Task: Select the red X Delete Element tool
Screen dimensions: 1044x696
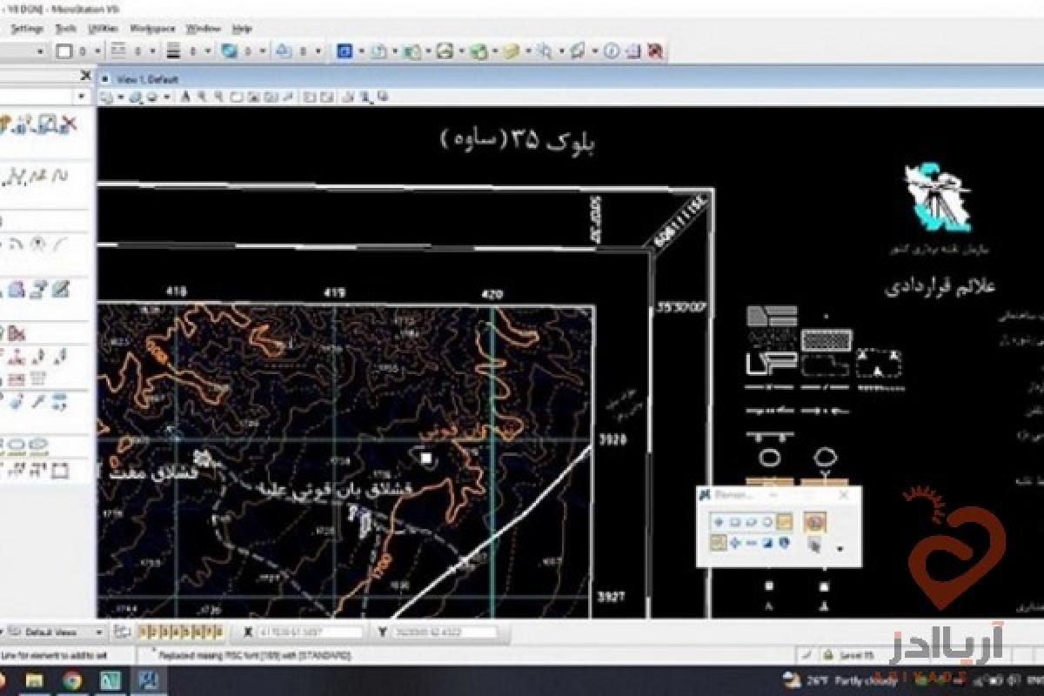Action: pos(68,124)
